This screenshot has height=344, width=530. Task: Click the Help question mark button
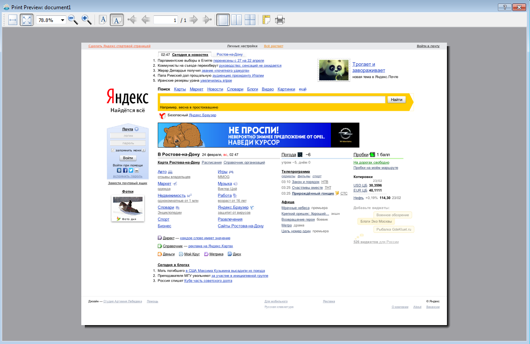505,7
